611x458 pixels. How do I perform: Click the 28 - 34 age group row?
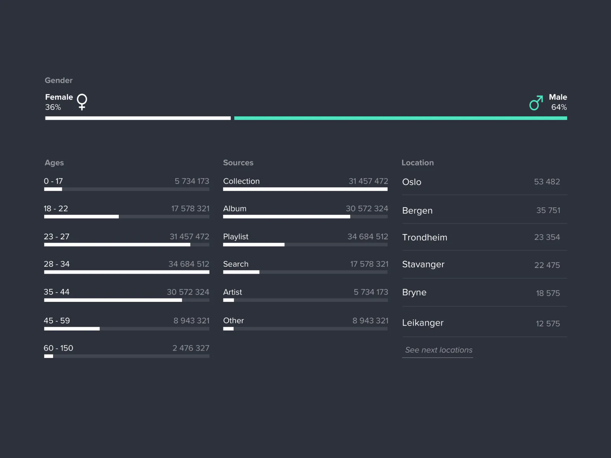[127, 267]
